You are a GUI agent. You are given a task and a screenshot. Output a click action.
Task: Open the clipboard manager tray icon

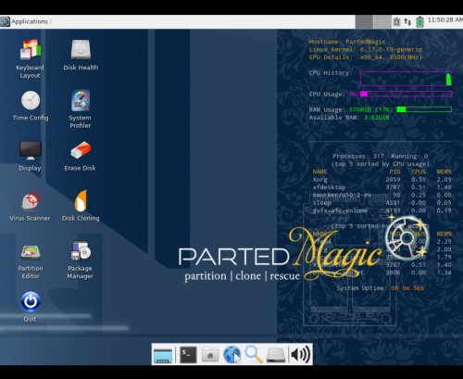396,22
